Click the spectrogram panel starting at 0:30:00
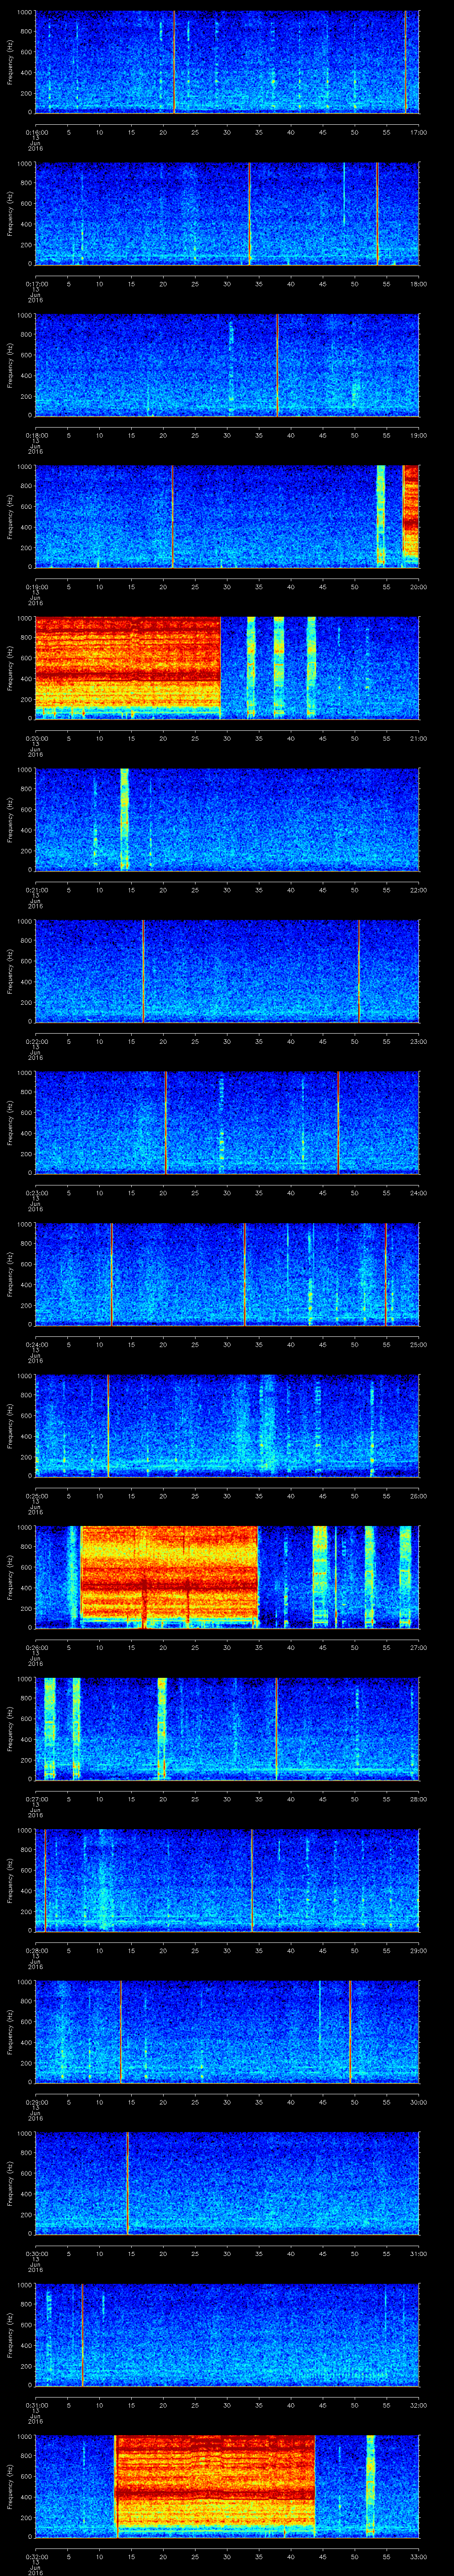454x2576 pixels. (x=227, y=2183)
